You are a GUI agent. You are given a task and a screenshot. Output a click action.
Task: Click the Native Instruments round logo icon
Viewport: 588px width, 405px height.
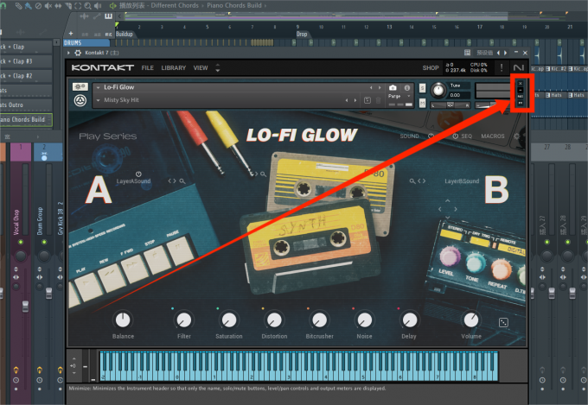coord(80,100)
